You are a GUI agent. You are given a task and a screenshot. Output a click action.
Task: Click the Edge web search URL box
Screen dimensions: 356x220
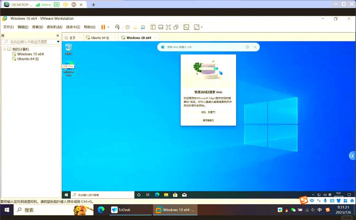205,47
